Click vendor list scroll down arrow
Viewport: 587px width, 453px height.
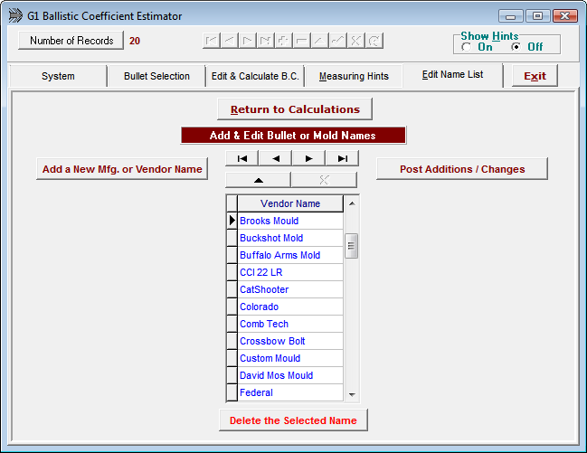point(352,394)
